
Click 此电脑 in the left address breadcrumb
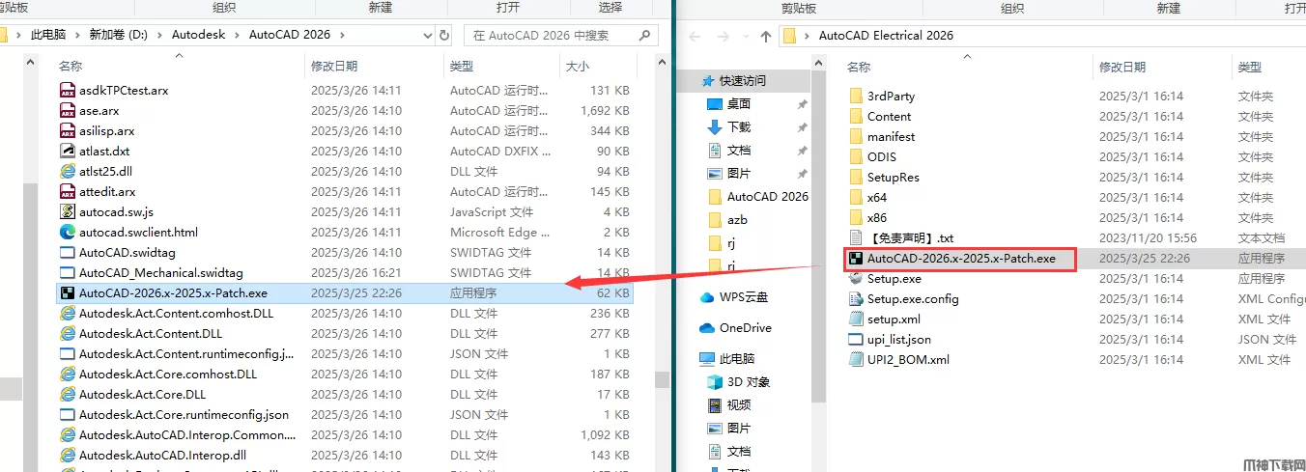pyautogui.click(x=48, y=34)
